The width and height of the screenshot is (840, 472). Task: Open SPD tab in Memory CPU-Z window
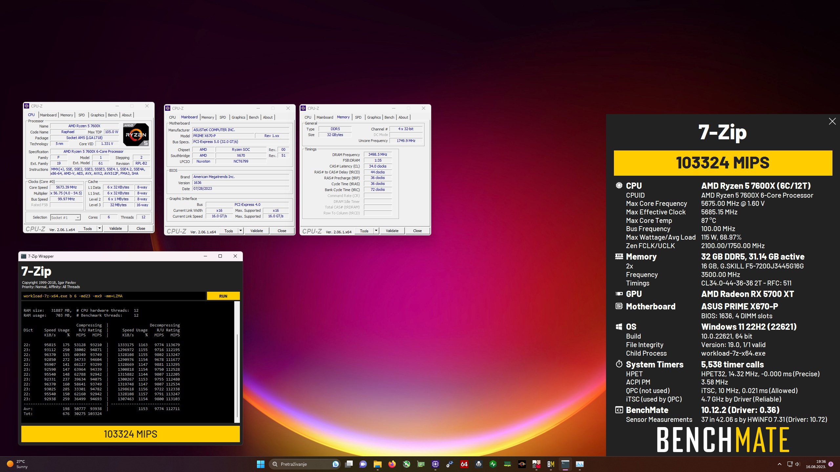[x=358, y=117]
